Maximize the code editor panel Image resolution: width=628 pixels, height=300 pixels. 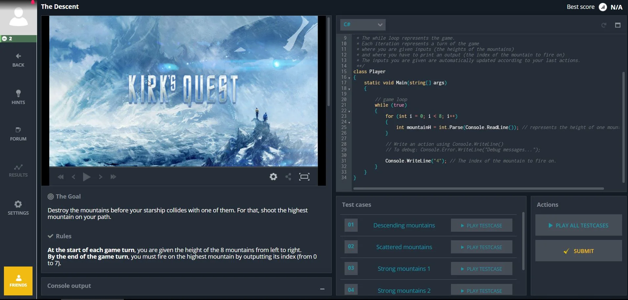coord(618,25)
